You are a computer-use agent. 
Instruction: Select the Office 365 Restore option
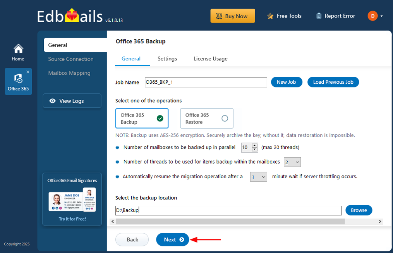(206, 118)
